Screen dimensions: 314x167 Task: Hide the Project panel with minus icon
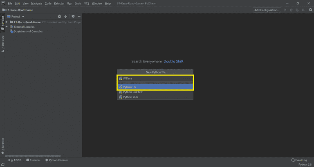pos(79,16)
